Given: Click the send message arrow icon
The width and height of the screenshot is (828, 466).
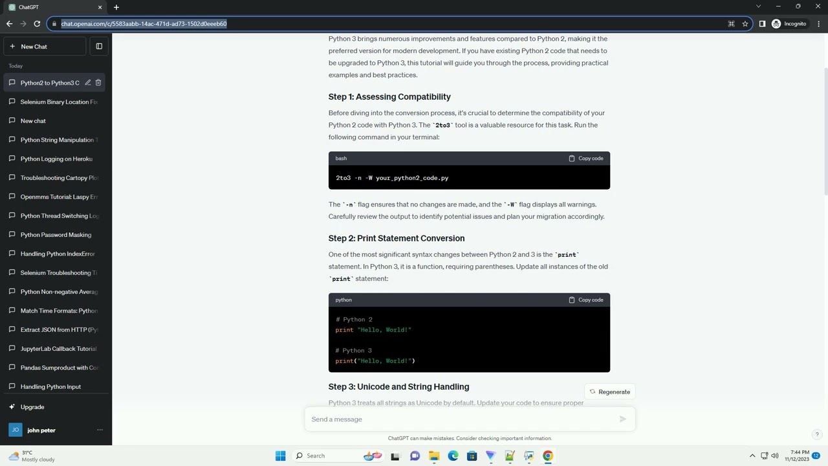Looking at the screenshot, I should (623, 419).
